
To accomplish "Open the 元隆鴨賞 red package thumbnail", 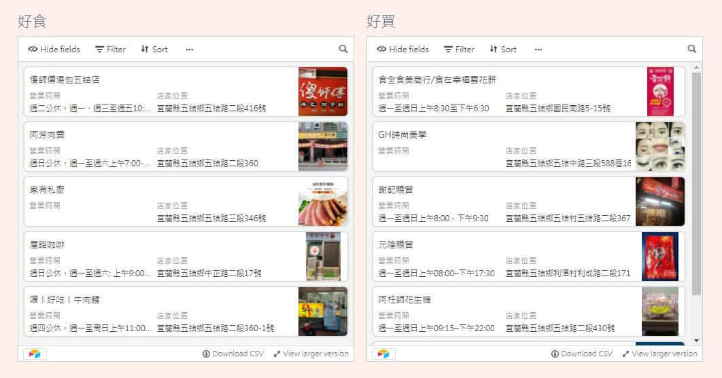I will [x=660, y=256].
